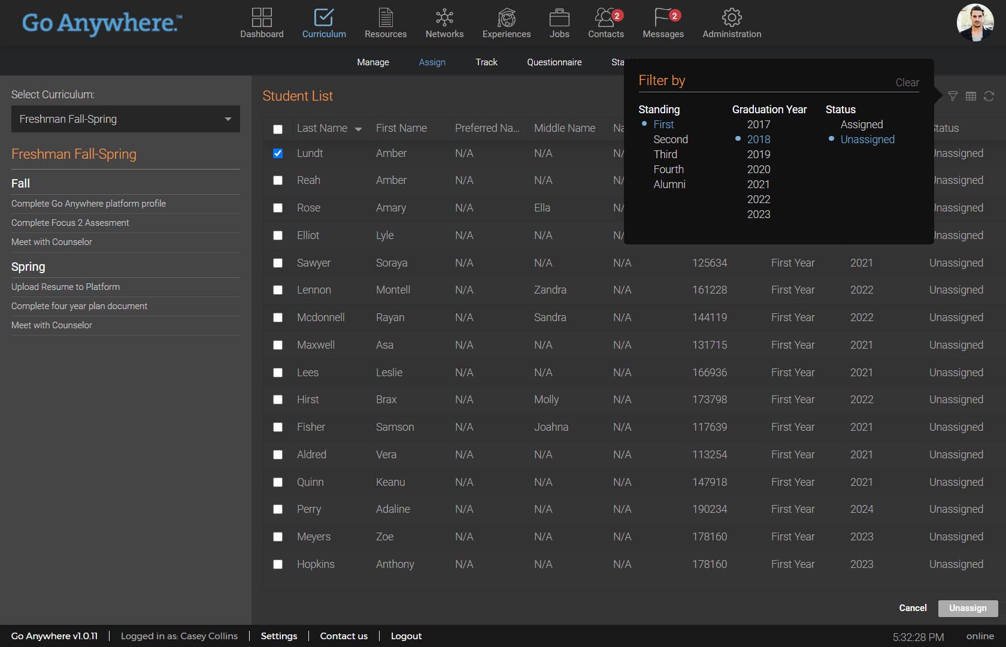The height and width of the screenshot is (647, 1006).
Task: Open the Dashboard icon in top navigation
Action: [x=262, y=17]
